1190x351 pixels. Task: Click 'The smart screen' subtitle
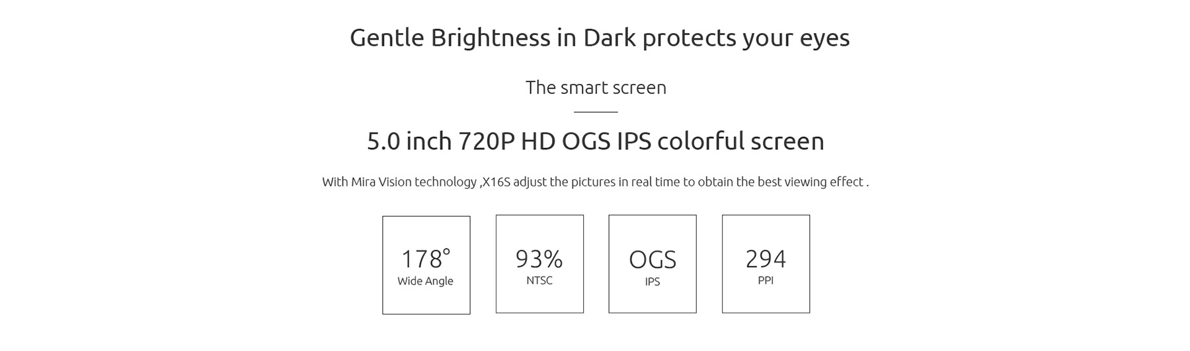coord(596,87)
